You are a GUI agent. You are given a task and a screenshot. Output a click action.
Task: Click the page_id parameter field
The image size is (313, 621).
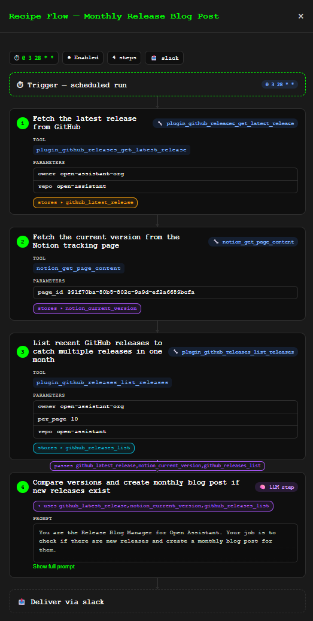click(x=165, y=293)
